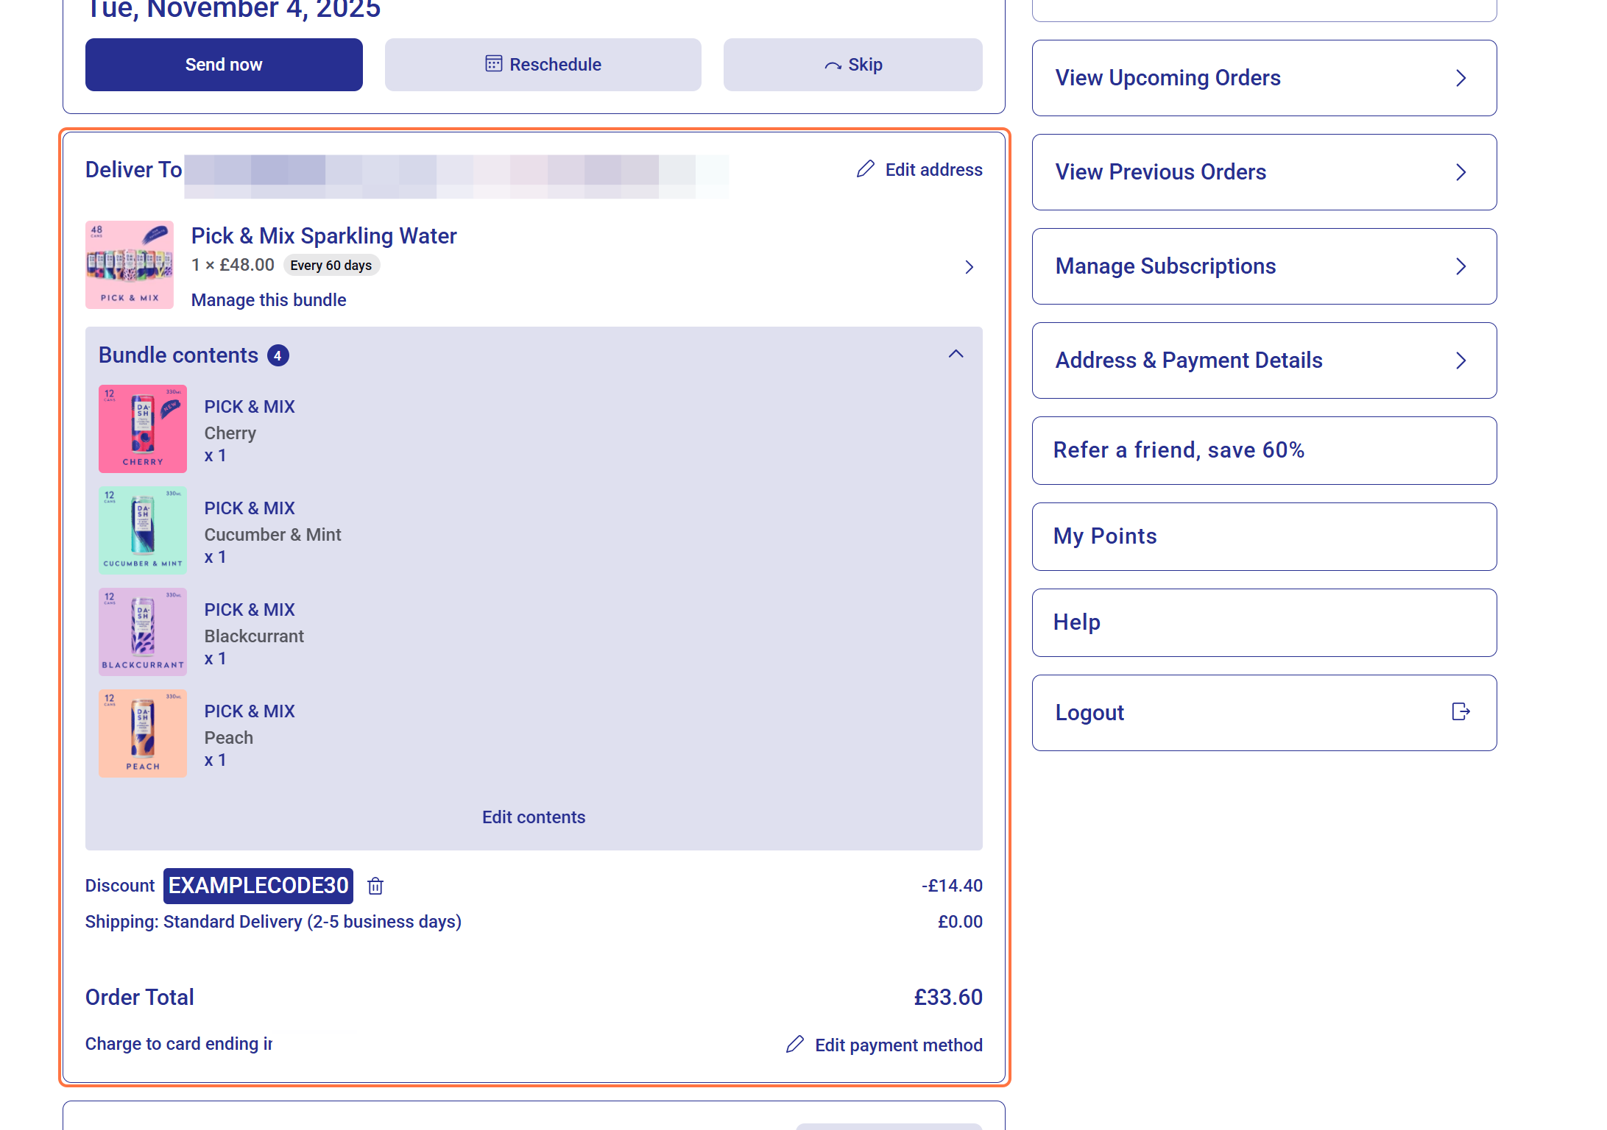Click Manage this bundle link

pyautogui.click(x=269, y=300)
